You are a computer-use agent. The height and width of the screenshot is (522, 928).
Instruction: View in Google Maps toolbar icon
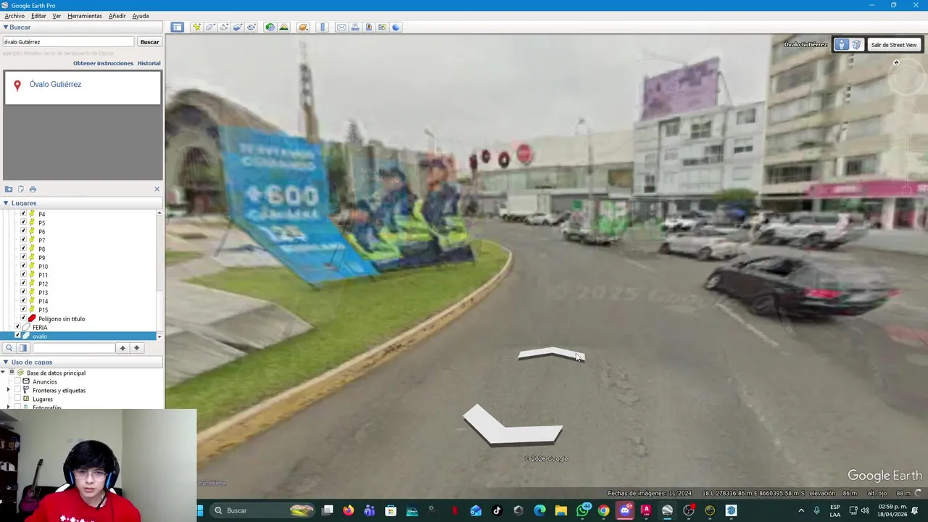[x=382, y=27]
